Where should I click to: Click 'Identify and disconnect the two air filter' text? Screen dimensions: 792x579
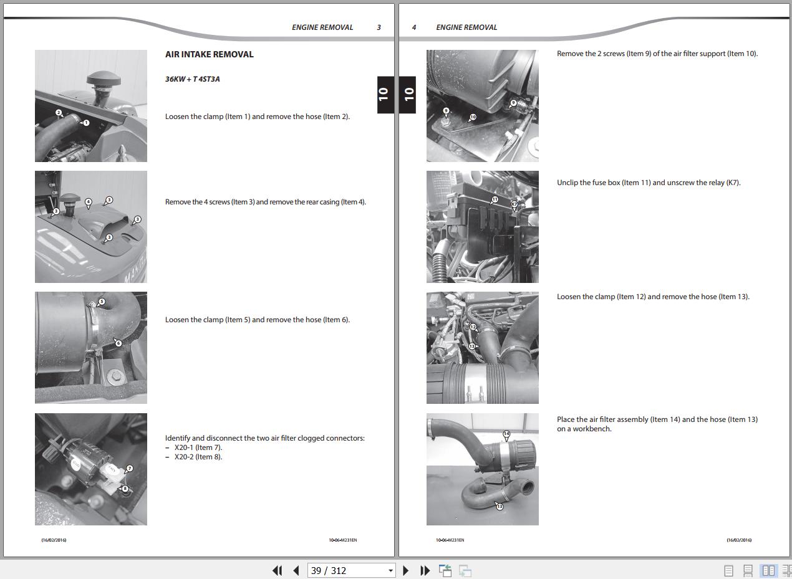pos(265,438)
